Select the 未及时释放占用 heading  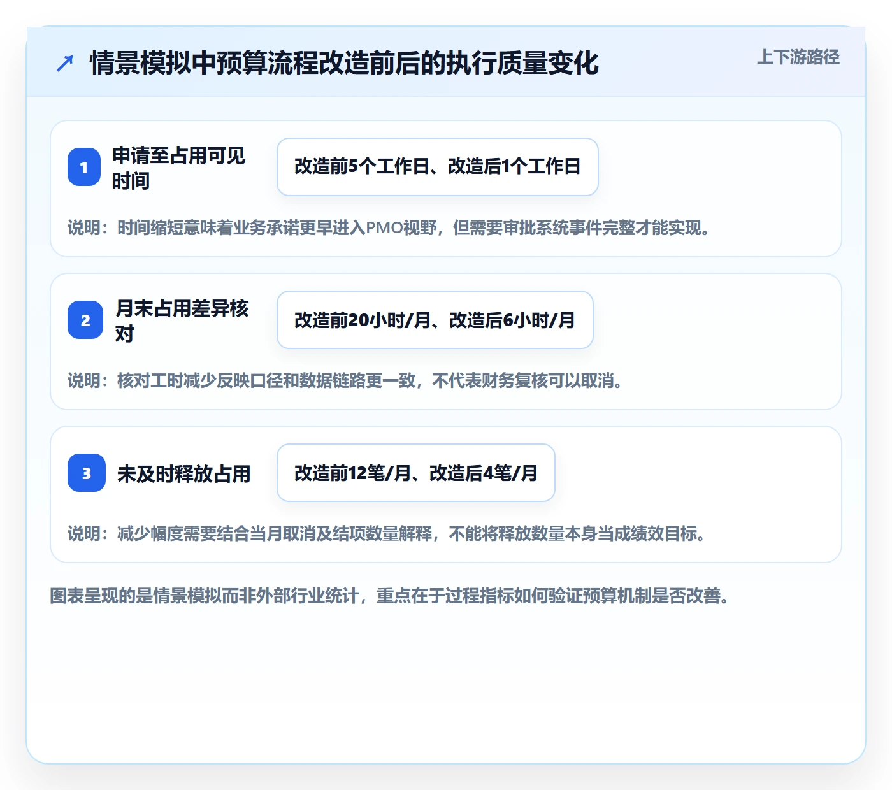click(184, 473)
